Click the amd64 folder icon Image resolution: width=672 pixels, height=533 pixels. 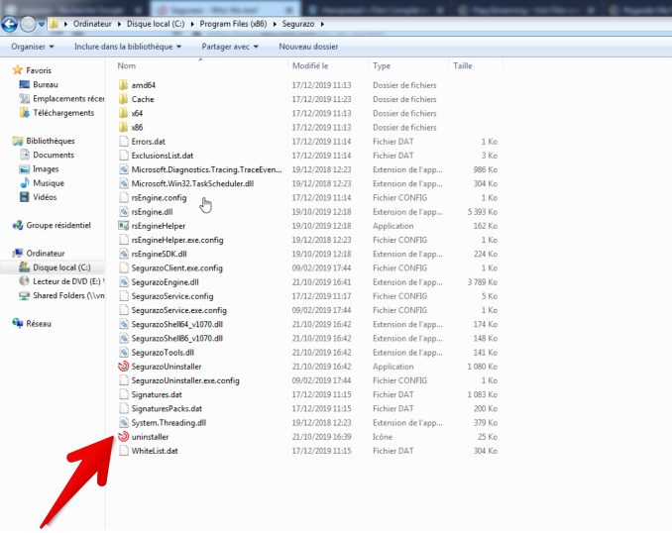(x=124, y=85)
